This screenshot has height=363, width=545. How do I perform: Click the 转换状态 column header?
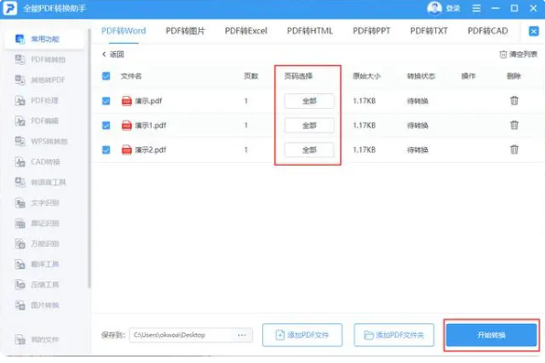point(421,76)
